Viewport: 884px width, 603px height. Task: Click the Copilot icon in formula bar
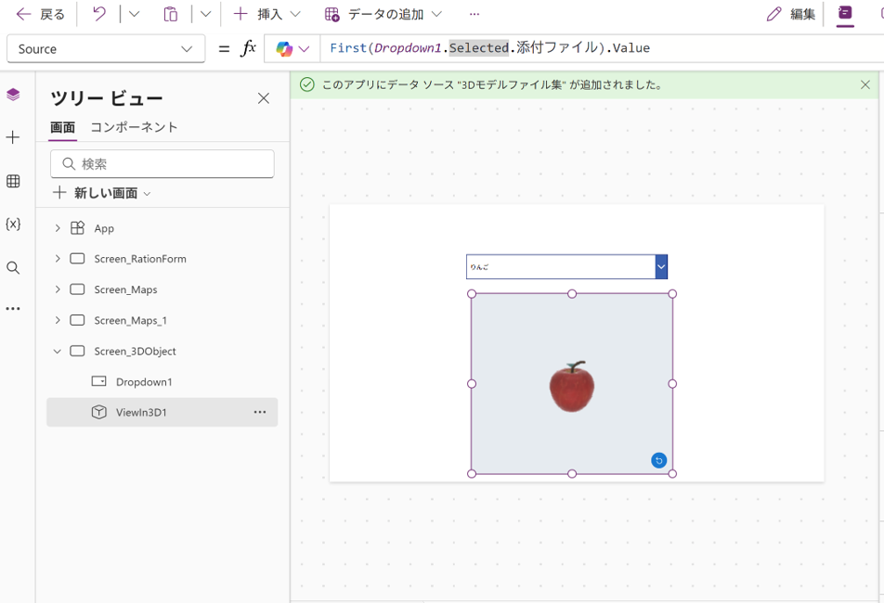tap(284, 48)
